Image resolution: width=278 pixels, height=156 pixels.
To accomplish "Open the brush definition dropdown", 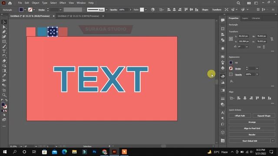I will [106, 10].
